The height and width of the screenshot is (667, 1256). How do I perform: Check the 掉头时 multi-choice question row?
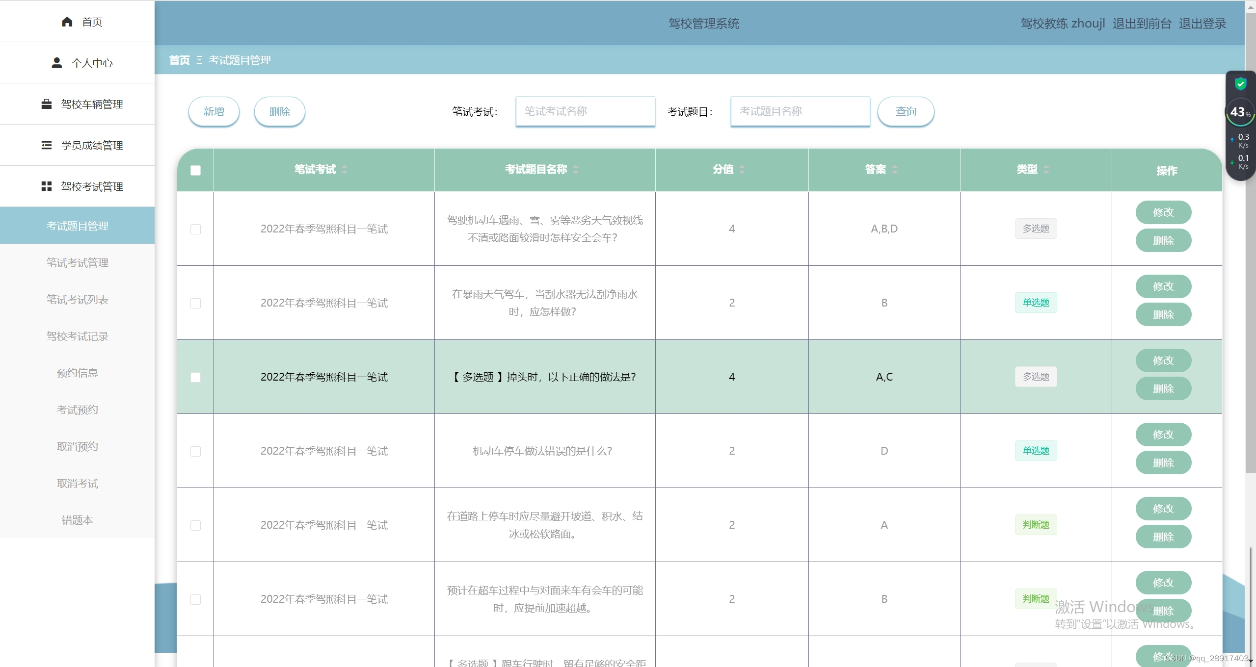(x=195, y=378)
